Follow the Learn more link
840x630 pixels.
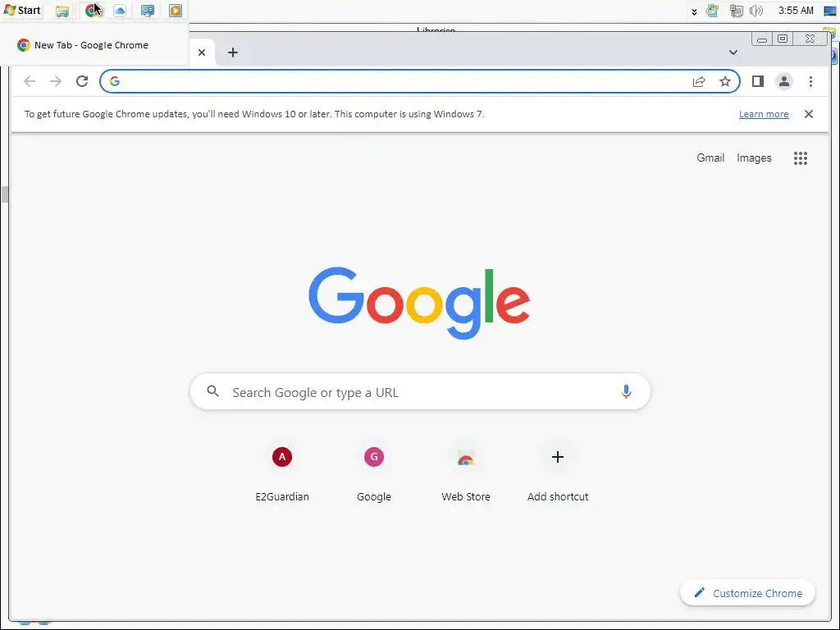click(x=764, y=114)
